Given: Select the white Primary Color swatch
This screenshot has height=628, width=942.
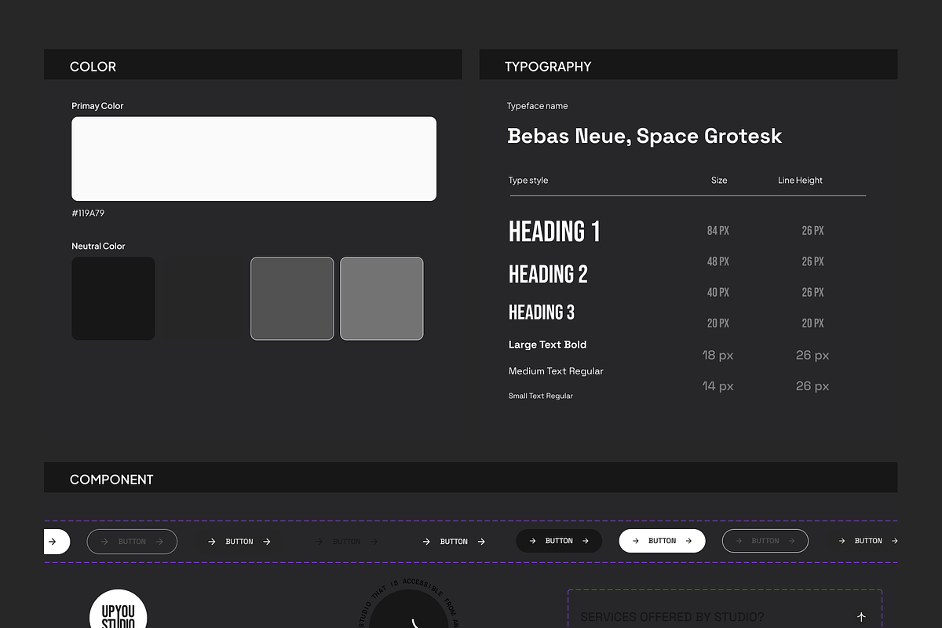Looking at the screenshot, I should pos(254,159).
